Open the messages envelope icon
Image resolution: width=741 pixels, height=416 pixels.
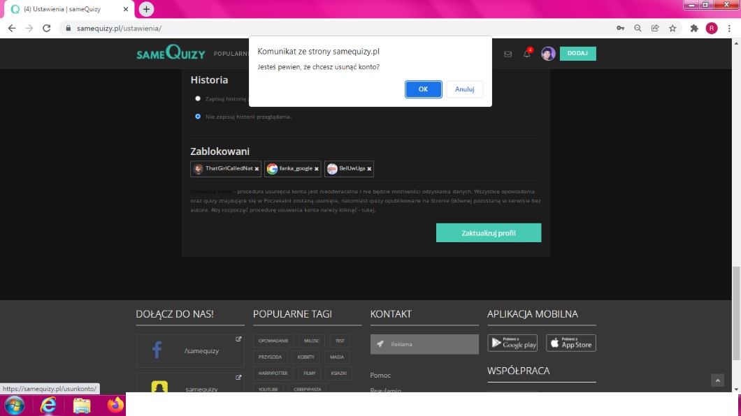click(508, 54)
